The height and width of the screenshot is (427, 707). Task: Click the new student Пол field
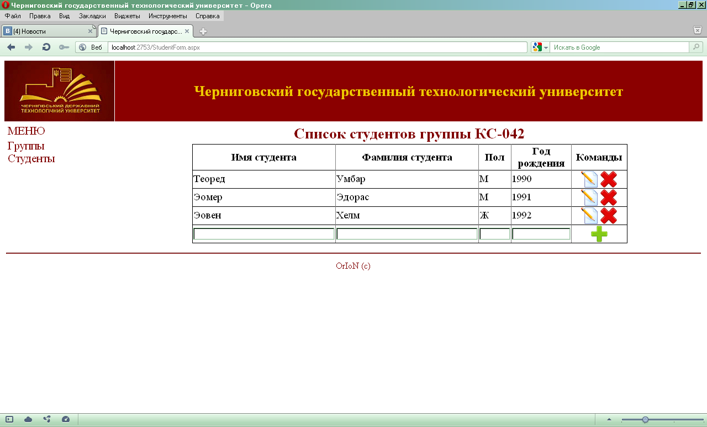(495, 234)
